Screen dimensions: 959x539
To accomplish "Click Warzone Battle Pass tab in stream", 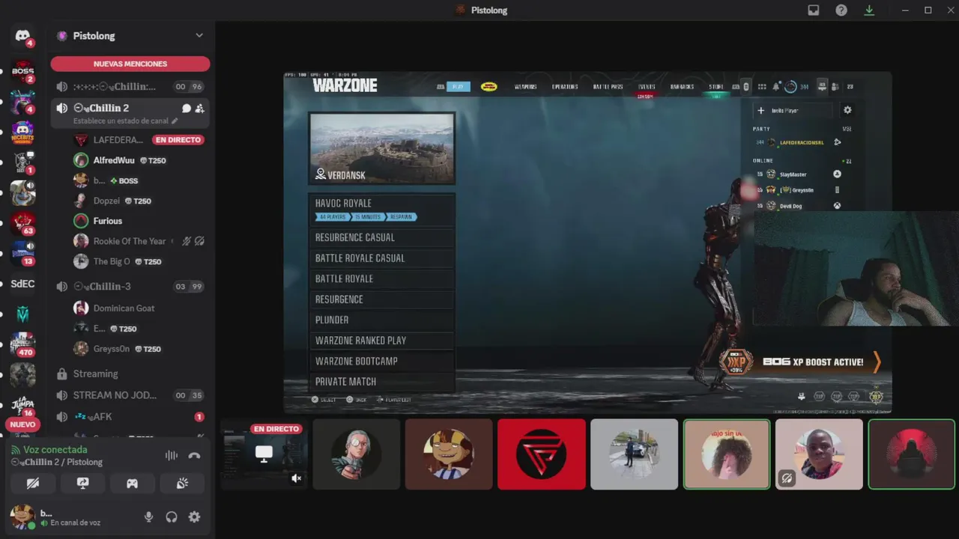I will click(x=608, y=87).
